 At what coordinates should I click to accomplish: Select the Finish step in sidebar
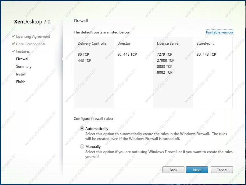20,82
